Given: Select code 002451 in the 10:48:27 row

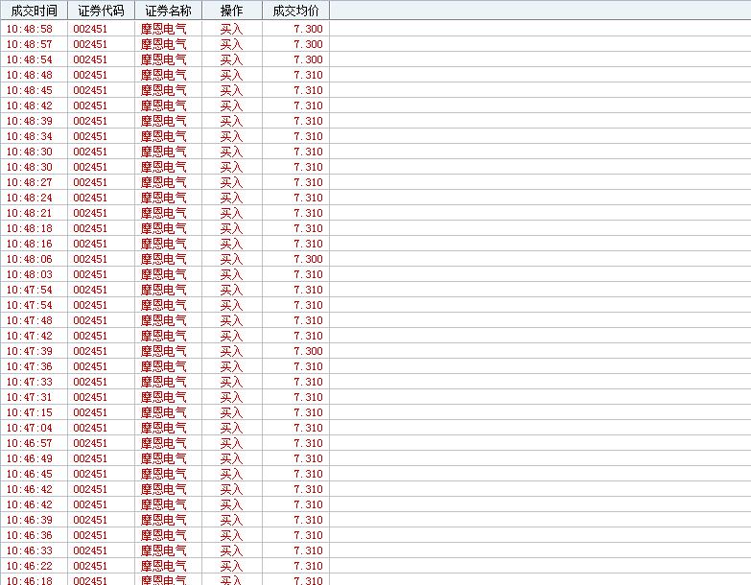Looking at the screenshot, I should (90, 182).
